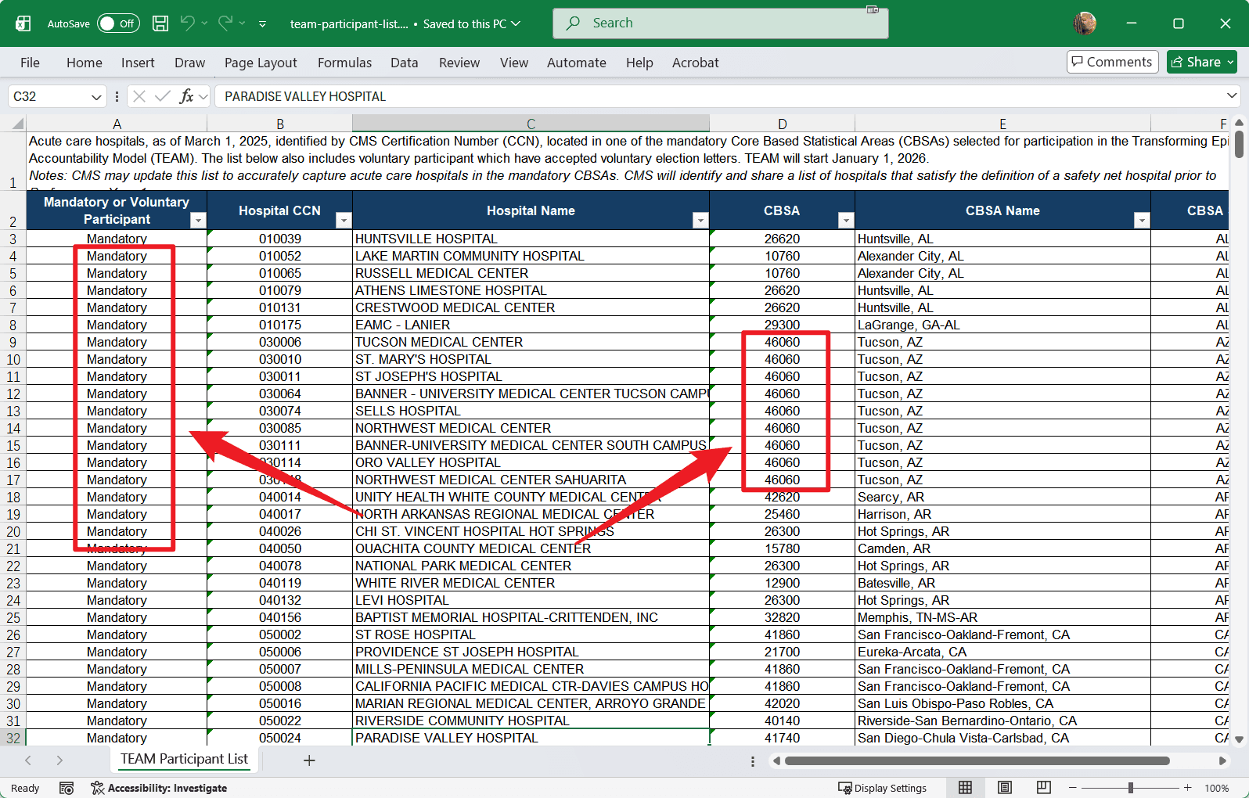Click the horizontal scrollbar thumb
The width and height of the screenshot is (1249, 798).
[977, 760]
